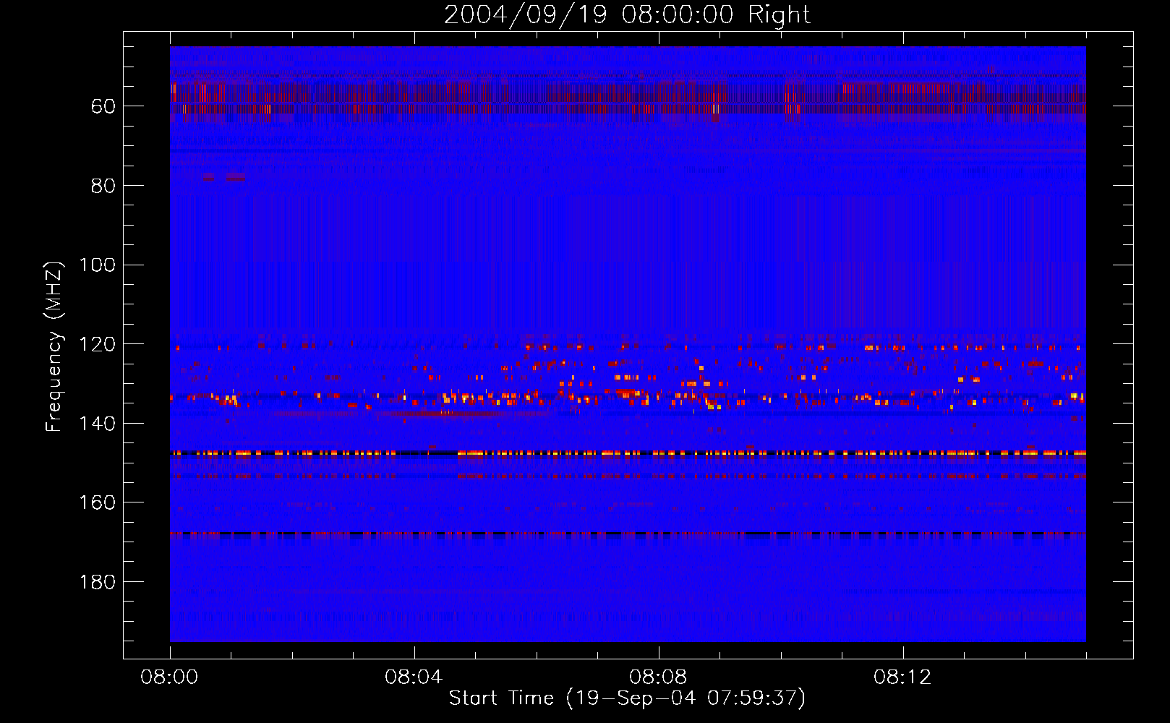Click the frequency tick label "60"
Screen dimensions: 1170x723
coord(103,106)
